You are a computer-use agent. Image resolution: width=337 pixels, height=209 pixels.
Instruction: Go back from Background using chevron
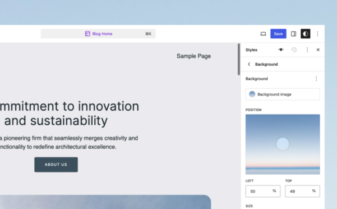pyautogui.click(x=249, y=64)
